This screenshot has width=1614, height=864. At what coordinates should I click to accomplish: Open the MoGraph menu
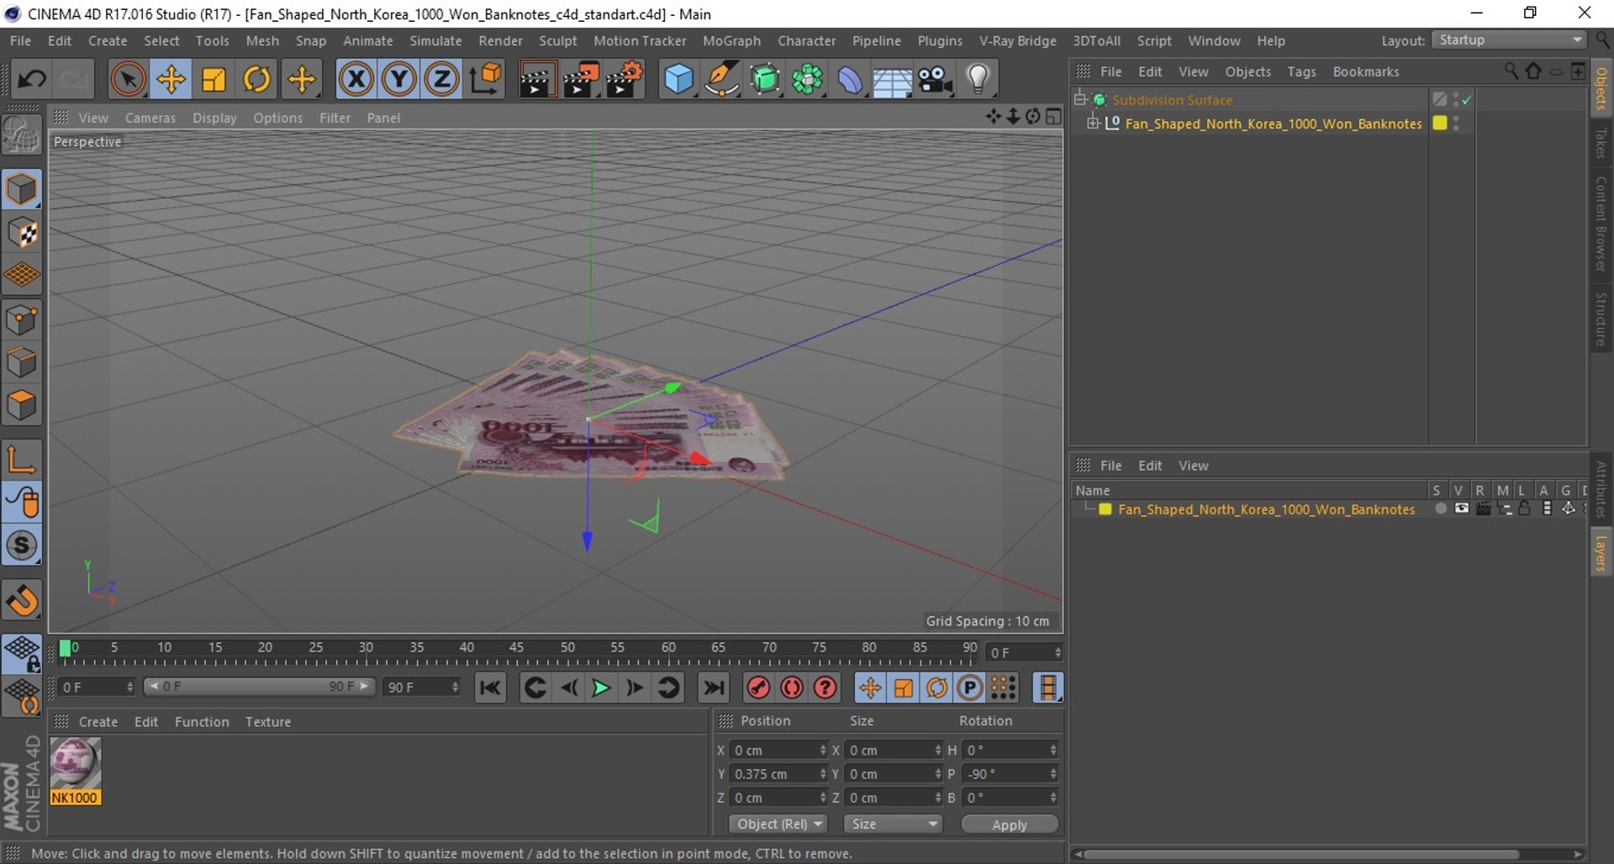coord(731,40)
